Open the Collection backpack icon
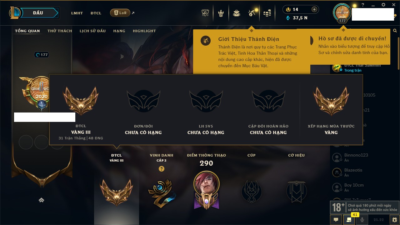The image size is (400, 225). click(x=237, y=13)
